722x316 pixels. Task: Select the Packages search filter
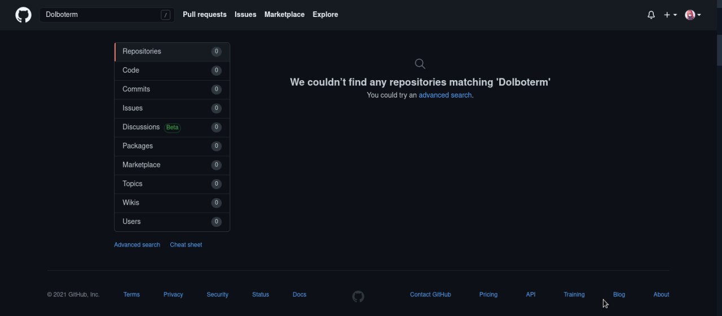[172, 146]
